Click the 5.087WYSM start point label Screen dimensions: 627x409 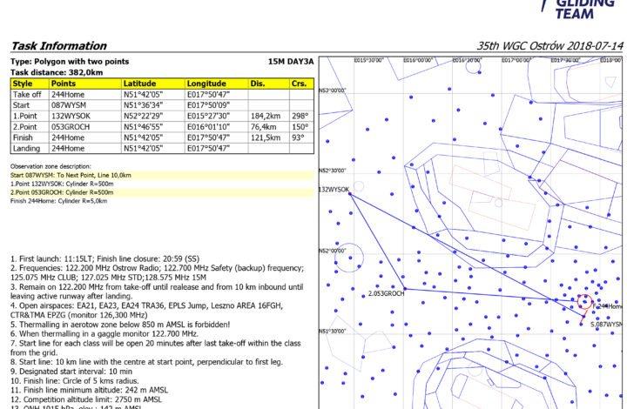click(x=608, y=324)
